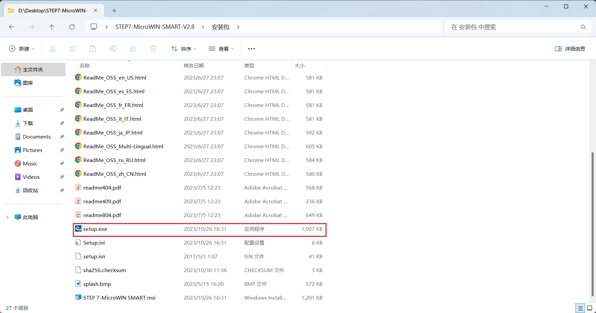The width and height of the screenshot is (596, 313).
Task: Go up one folder level
Action: point(52,27)
